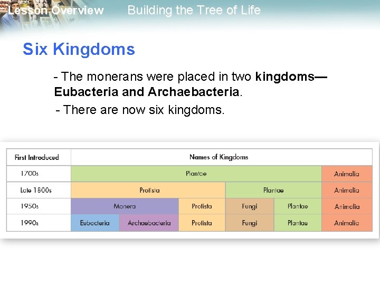Screen dimensions: 380x285
Task: Click bold text 'Eubacteria and Archaebacteria'
Action: click(147, 92)
